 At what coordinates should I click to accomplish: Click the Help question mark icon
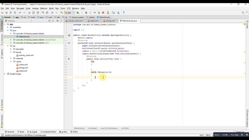(x=124, y=13)
